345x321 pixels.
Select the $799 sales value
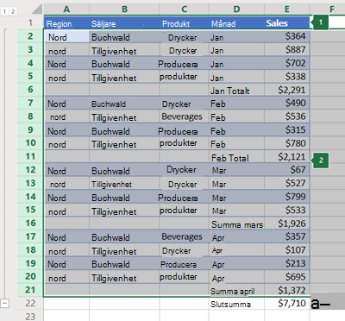point(286,197)
